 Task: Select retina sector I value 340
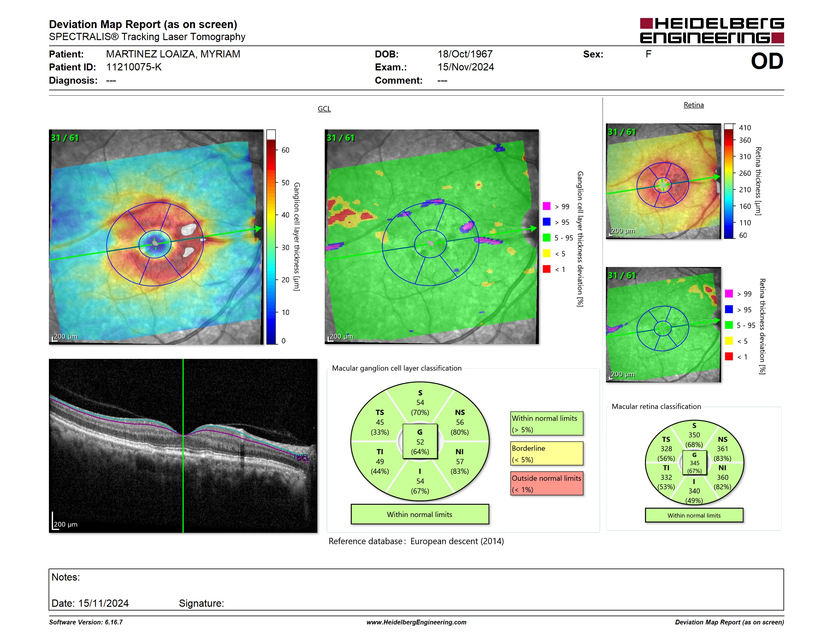pos(694,491)
